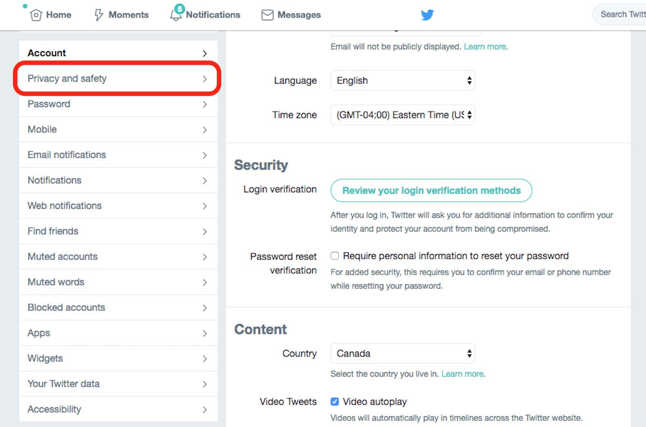The width and height of the screenshot is (646, 427).
Task: Click Review your login verification methods
Action: (431, 190)
